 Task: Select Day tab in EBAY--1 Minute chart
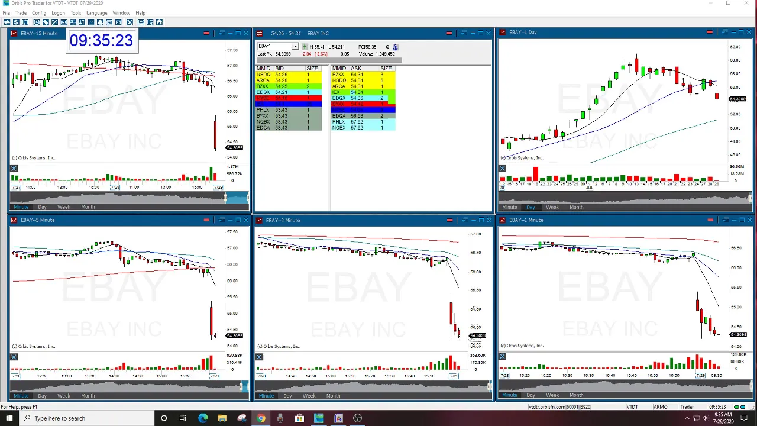pos(530,395)
